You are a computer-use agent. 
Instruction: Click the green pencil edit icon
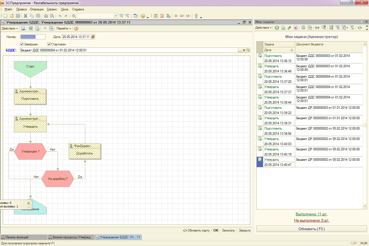point(289,28)
